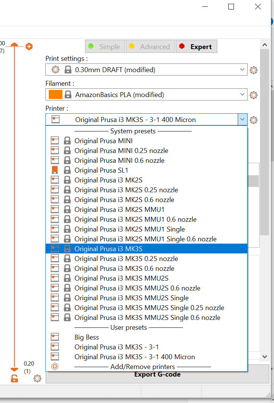Click the orange plus icon atop layer slider
Viewport: 274px width, 403px height.
29,46
